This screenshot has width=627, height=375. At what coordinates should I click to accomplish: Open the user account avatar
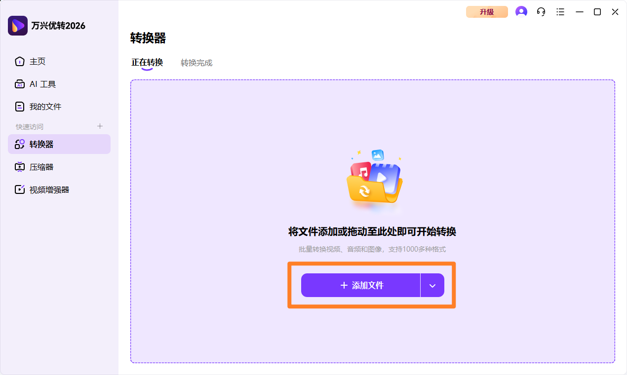coord(521,11)
